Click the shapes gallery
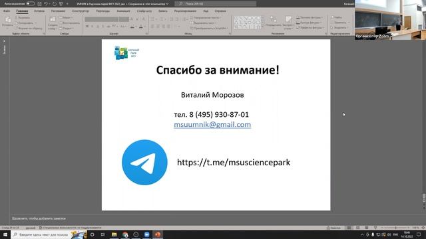This screenshot has height=239, width=426. pyautogui.click(x=247, y=22)
